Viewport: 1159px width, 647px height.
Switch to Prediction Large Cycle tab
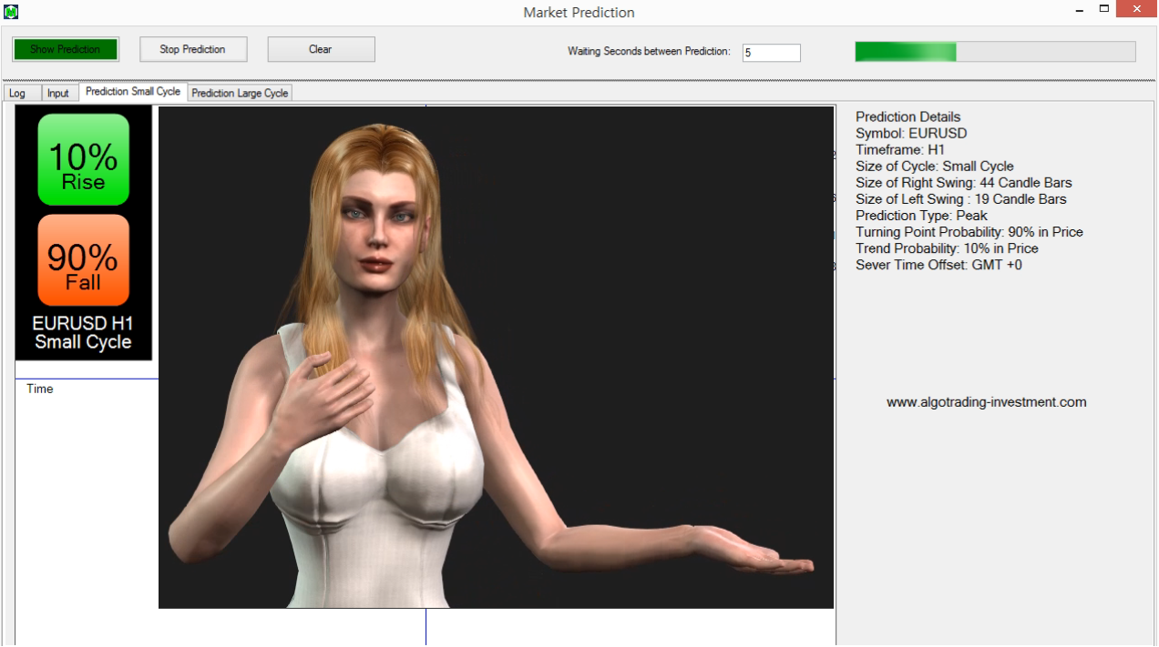click(240, 94)
